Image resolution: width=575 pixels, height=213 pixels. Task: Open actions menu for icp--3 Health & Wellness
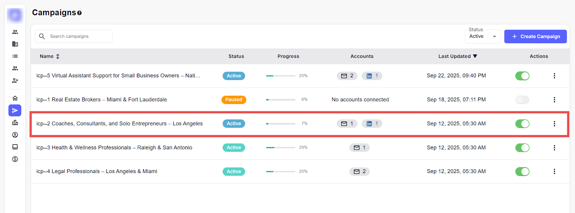click(554, 148)
